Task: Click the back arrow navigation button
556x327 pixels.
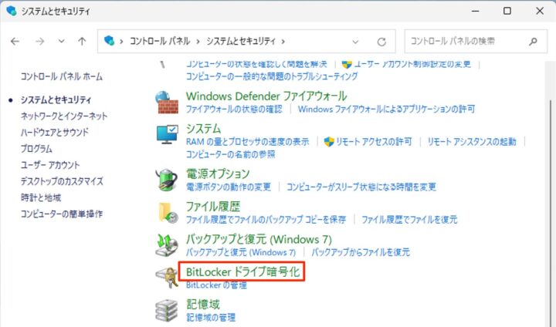Action: click(15, 42)
